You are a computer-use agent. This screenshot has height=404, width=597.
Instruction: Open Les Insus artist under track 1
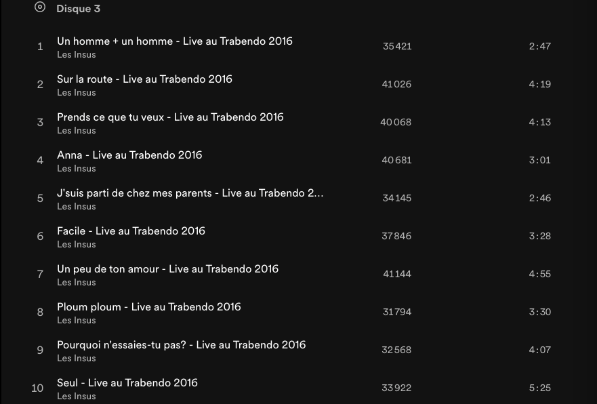[76, 55]
